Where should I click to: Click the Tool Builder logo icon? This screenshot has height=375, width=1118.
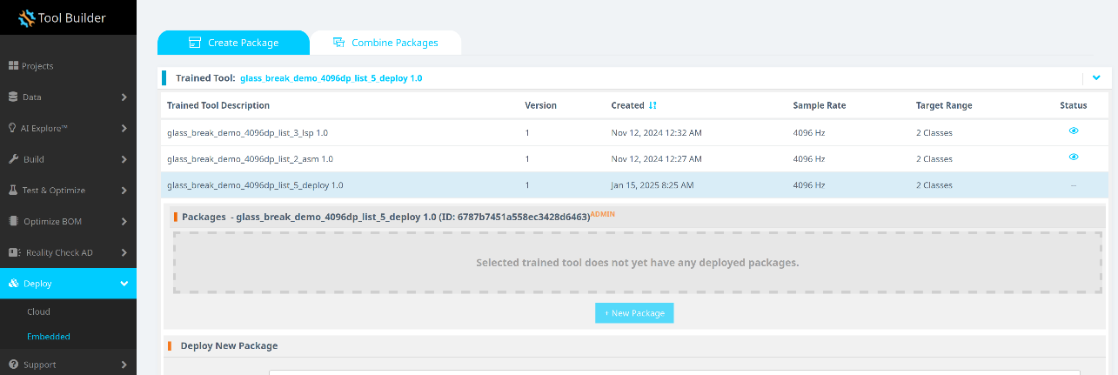tap(26, 18)
